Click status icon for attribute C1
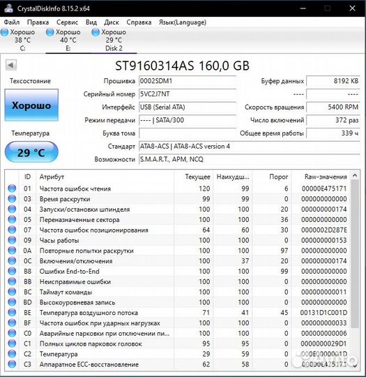366x377 pixels. click(x=12, y=343)
